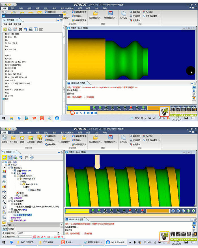Click undo arrow in 数控程序 editor toolbar
This screenshot has width=198, height=248.
(x=25, y=29)
